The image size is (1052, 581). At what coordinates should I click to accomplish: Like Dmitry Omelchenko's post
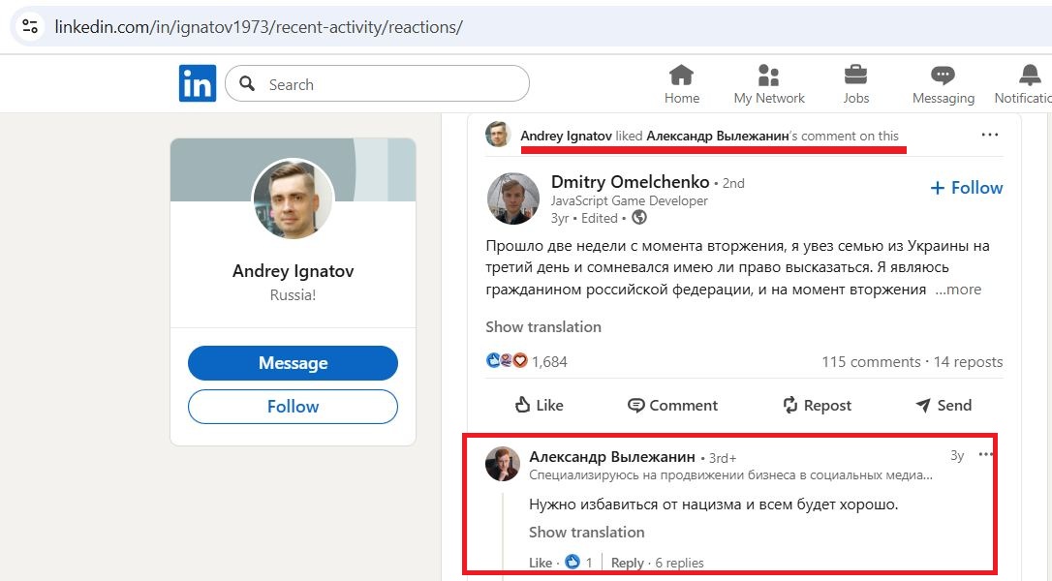538,405
